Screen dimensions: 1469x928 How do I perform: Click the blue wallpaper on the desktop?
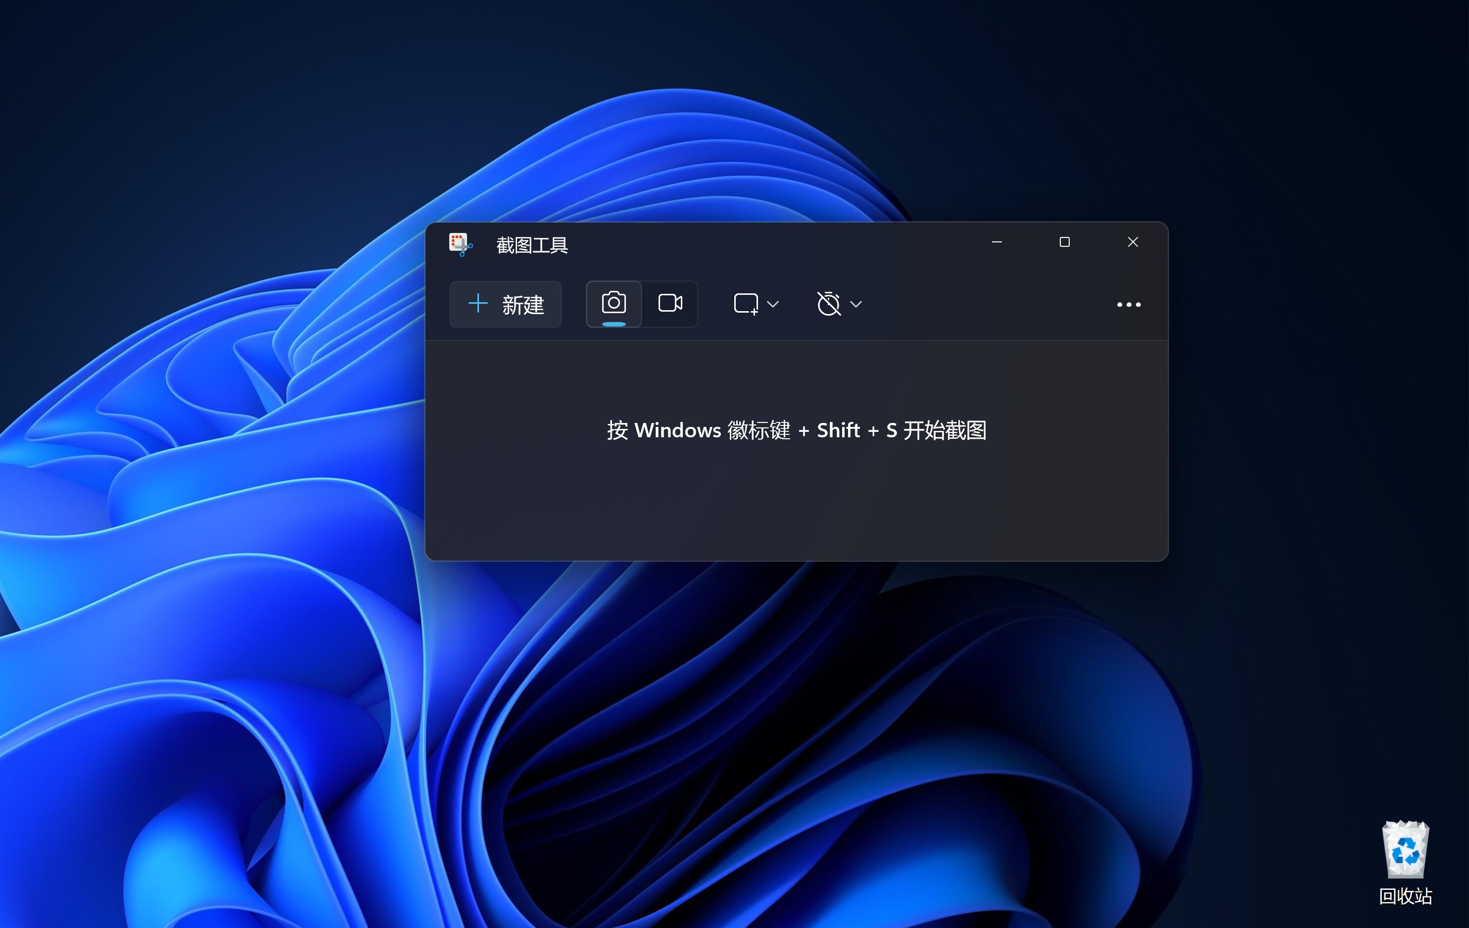point(214,610)
